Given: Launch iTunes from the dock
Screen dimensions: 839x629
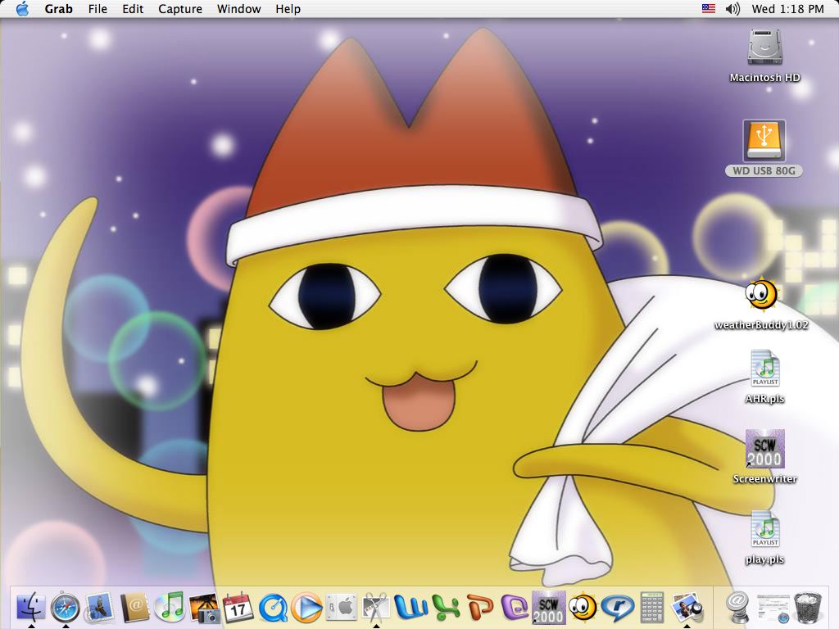Looking at the screenshot, I should (169, 607).
